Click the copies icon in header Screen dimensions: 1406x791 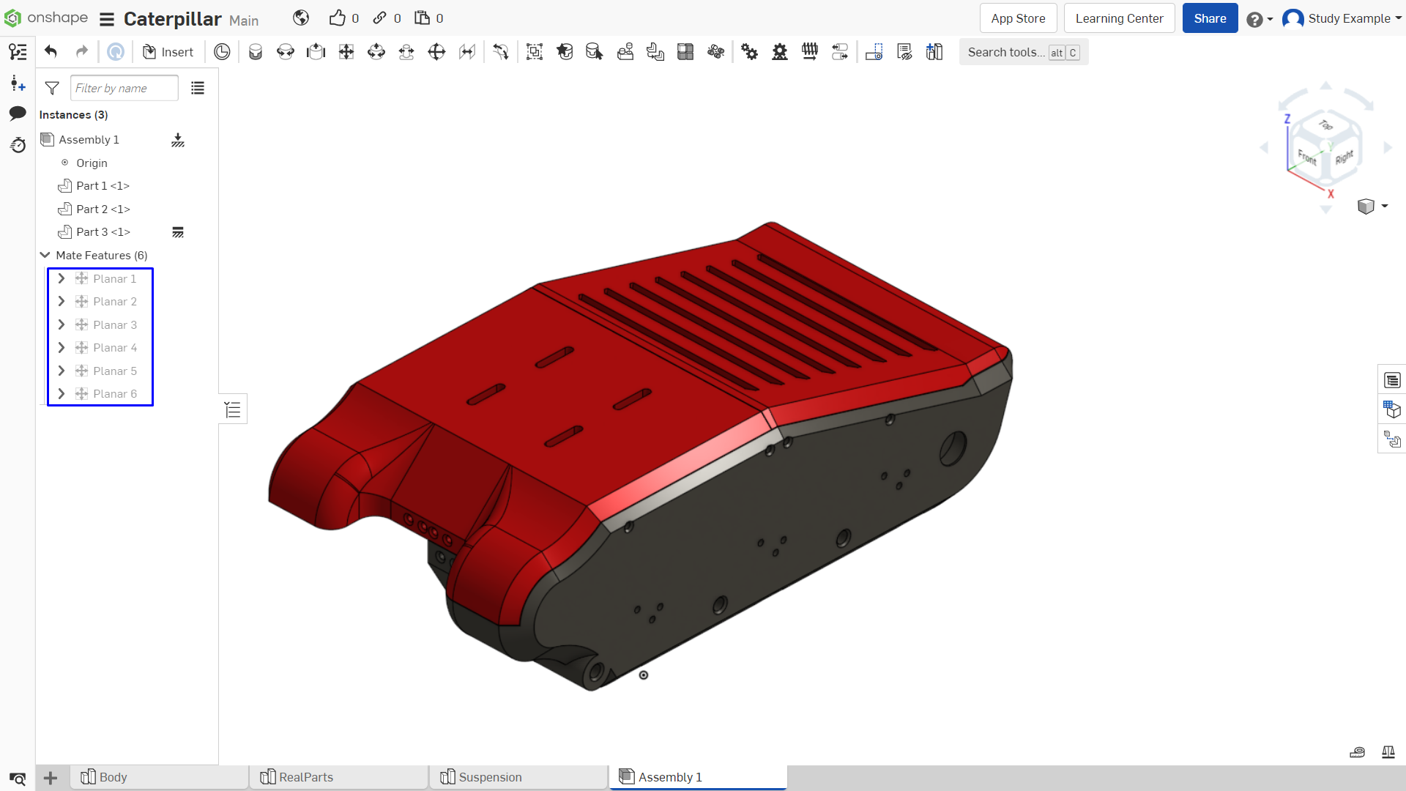pos(422,18)
